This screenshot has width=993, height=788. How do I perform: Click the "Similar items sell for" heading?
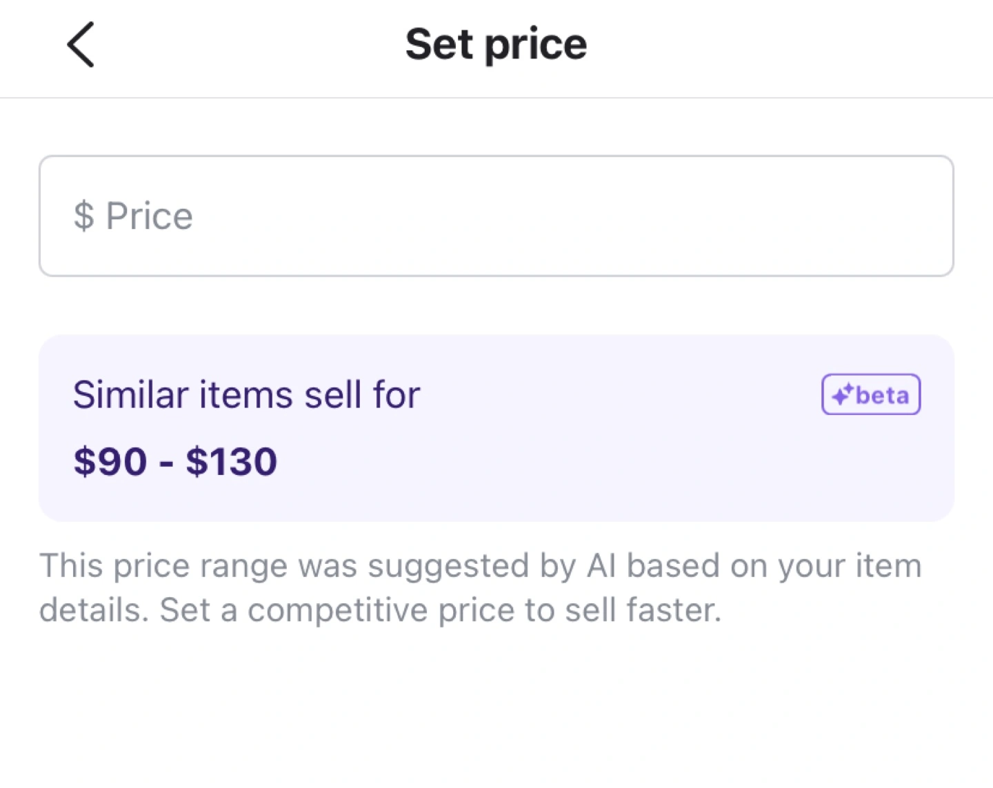click(246, 395)
